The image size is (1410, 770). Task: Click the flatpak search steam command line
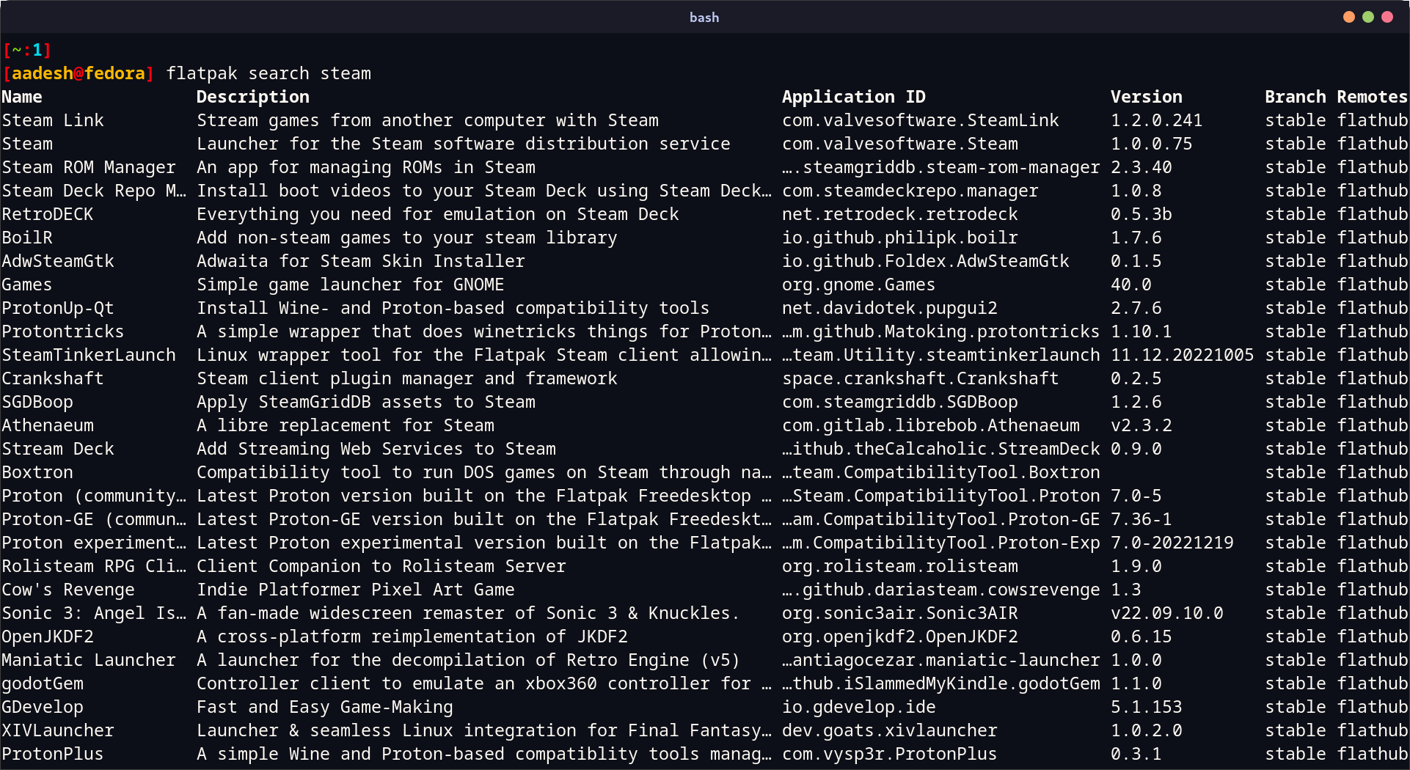pos(269,73)
